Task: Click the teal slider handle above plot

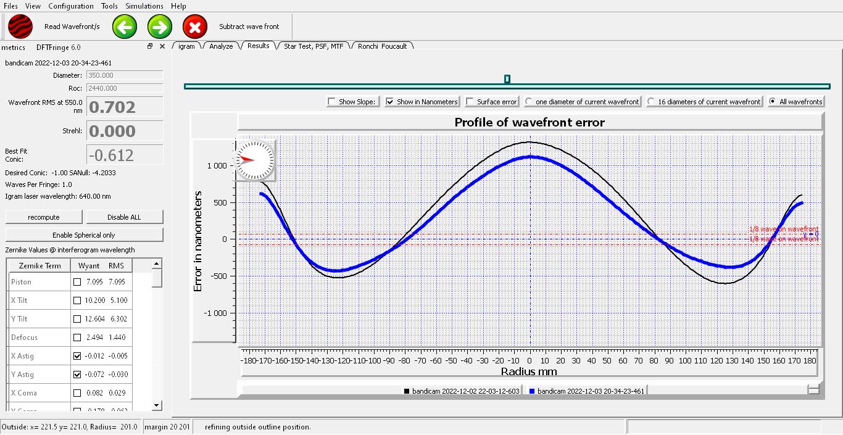Action: tap(507, 79)
